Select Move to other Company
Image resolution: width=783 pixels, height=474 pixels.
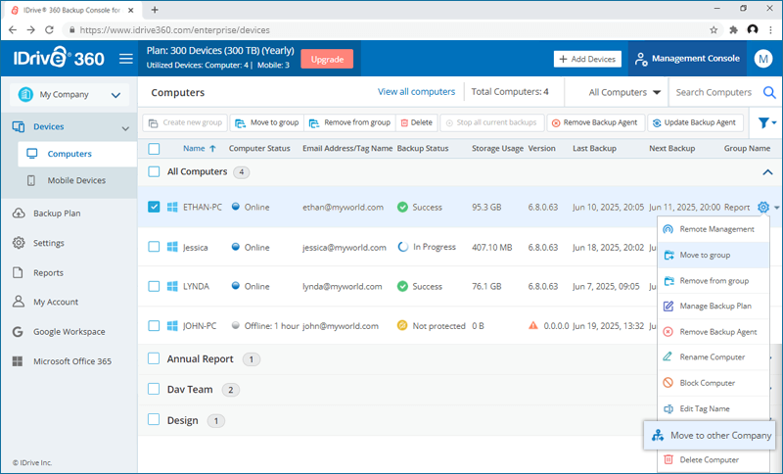click(x=710, y=436)
